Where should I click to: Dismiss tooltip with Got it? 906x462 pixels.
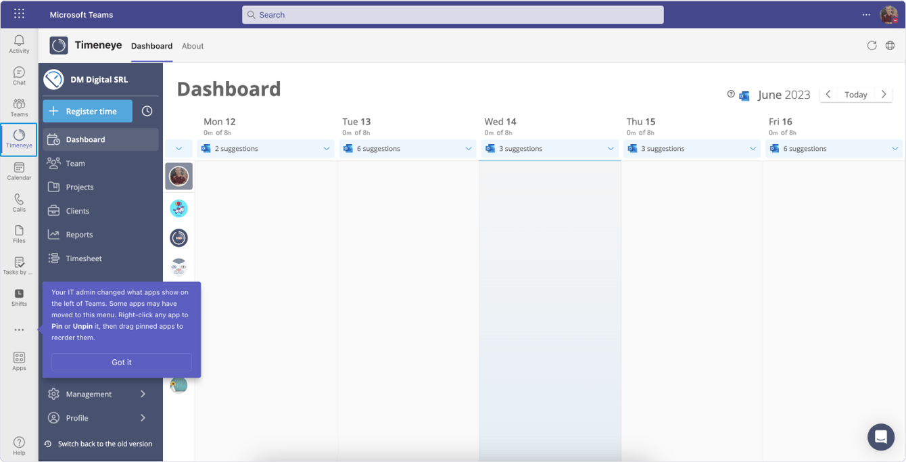[122, 362]
